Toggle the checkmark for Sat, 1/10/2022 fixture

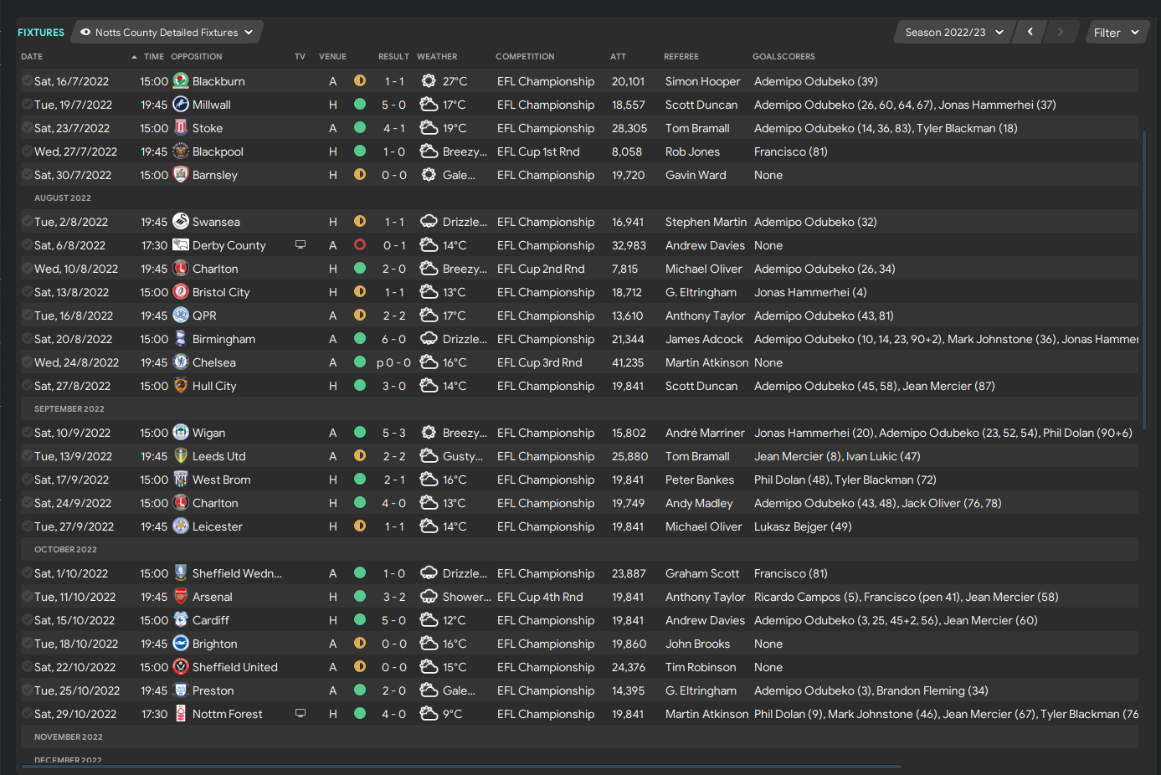[x=27, y=573]
